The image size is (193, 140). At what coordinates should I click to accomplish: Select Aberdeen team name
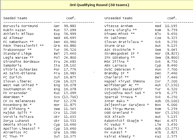pos(11,97)
